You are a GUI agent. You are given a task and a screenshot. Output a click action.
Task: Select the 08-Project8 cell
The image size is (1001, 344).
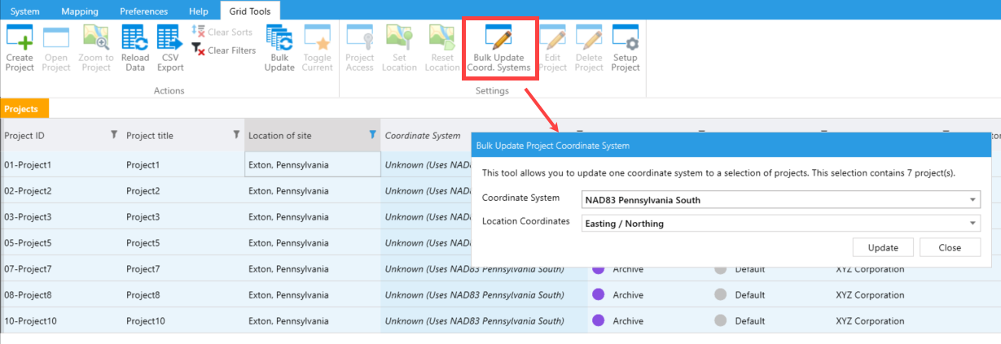tap(61, 294)
